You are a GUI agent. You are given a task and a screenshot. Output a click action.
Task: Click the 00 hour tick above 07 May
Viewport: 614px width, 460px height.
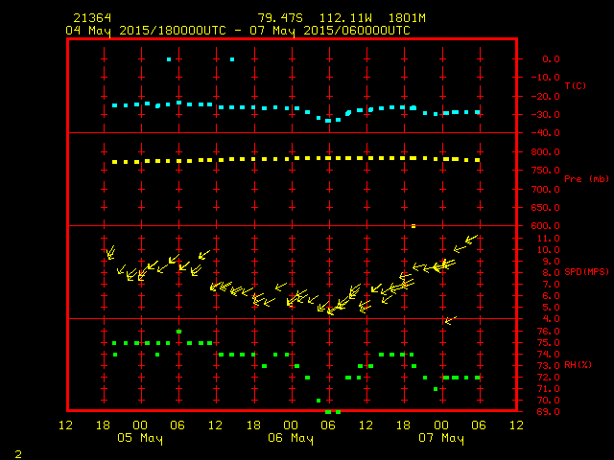tap(441, 425)
